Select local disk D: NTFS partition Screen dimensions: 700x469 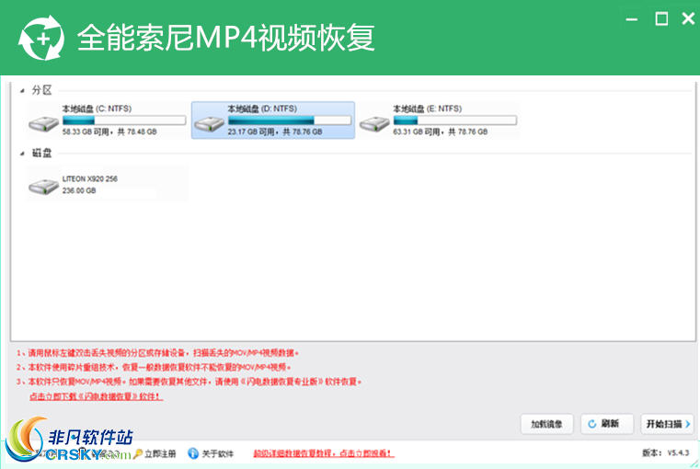(273, 120)
